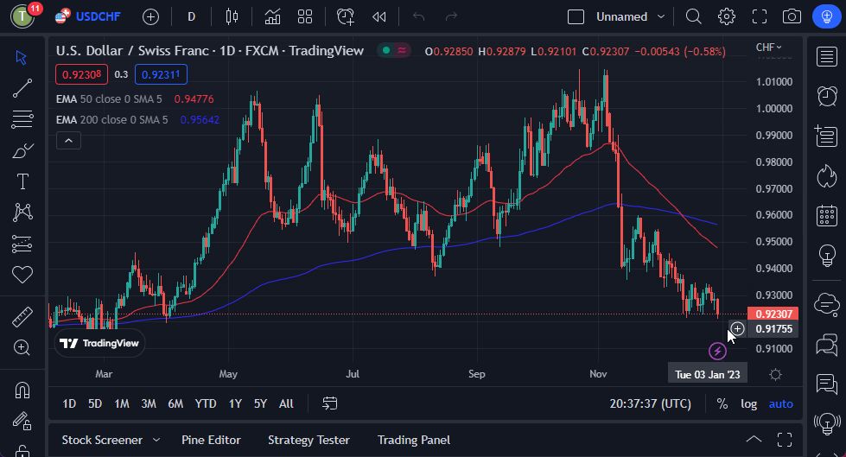Set the chart range to 6M
This screenshot has height=457, width=846.
pos(175,403)
